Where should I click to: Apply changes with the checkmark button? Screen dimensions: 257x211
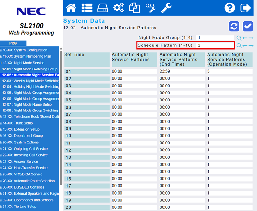(x=248, y=26)
